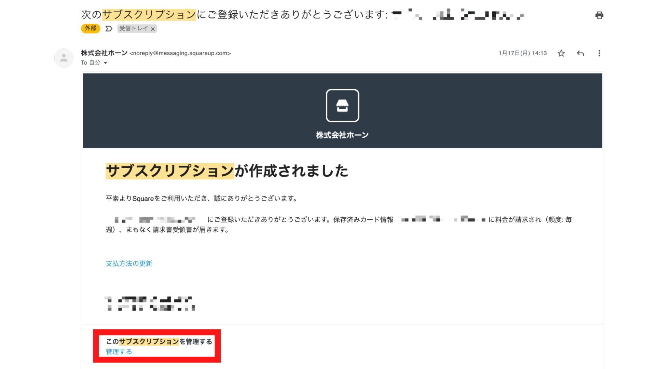Expand recipient details next to To 自分
This screenshot has height=369, width=656.
105,63
